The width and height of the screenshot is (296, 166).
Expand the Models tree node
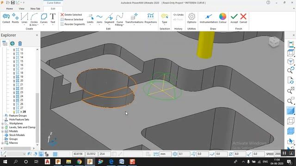coord(2,131)
